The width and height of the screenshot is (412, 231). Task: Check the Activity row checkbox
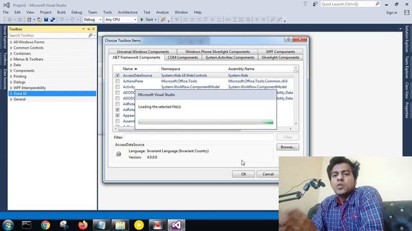point(117,87)
